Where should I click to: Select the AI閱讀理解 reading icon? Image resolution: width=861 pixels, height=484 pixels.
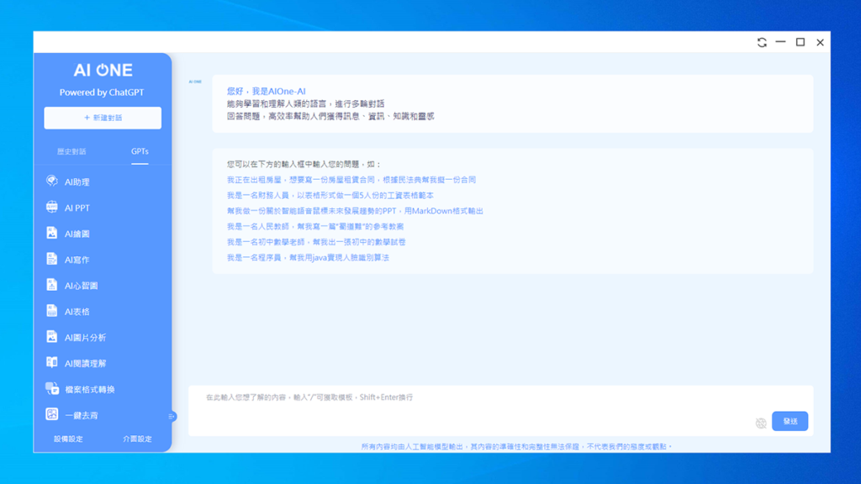52,363
